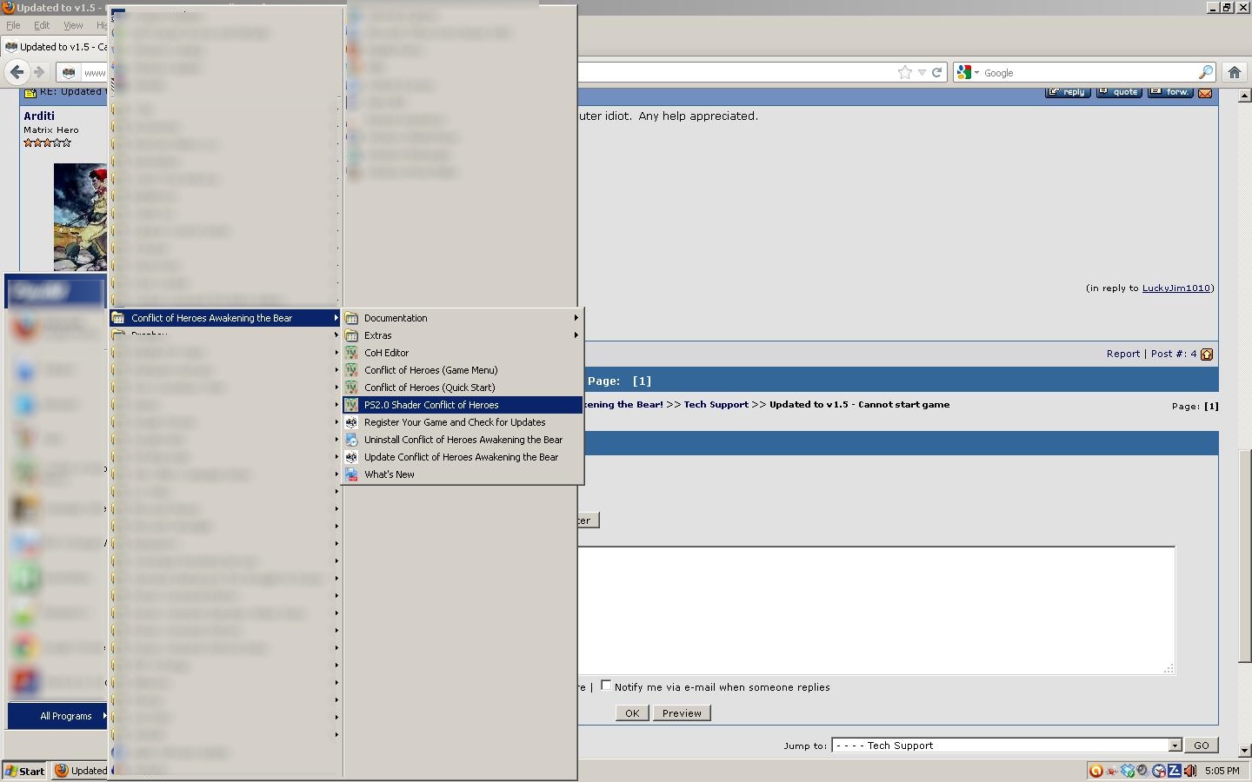
Task: Open the All Programs list
Action: click(x=57, y=716)
